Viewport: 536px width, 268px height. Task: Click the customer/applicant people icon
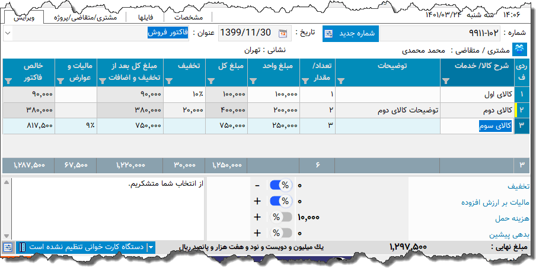(x=519, y=50)
